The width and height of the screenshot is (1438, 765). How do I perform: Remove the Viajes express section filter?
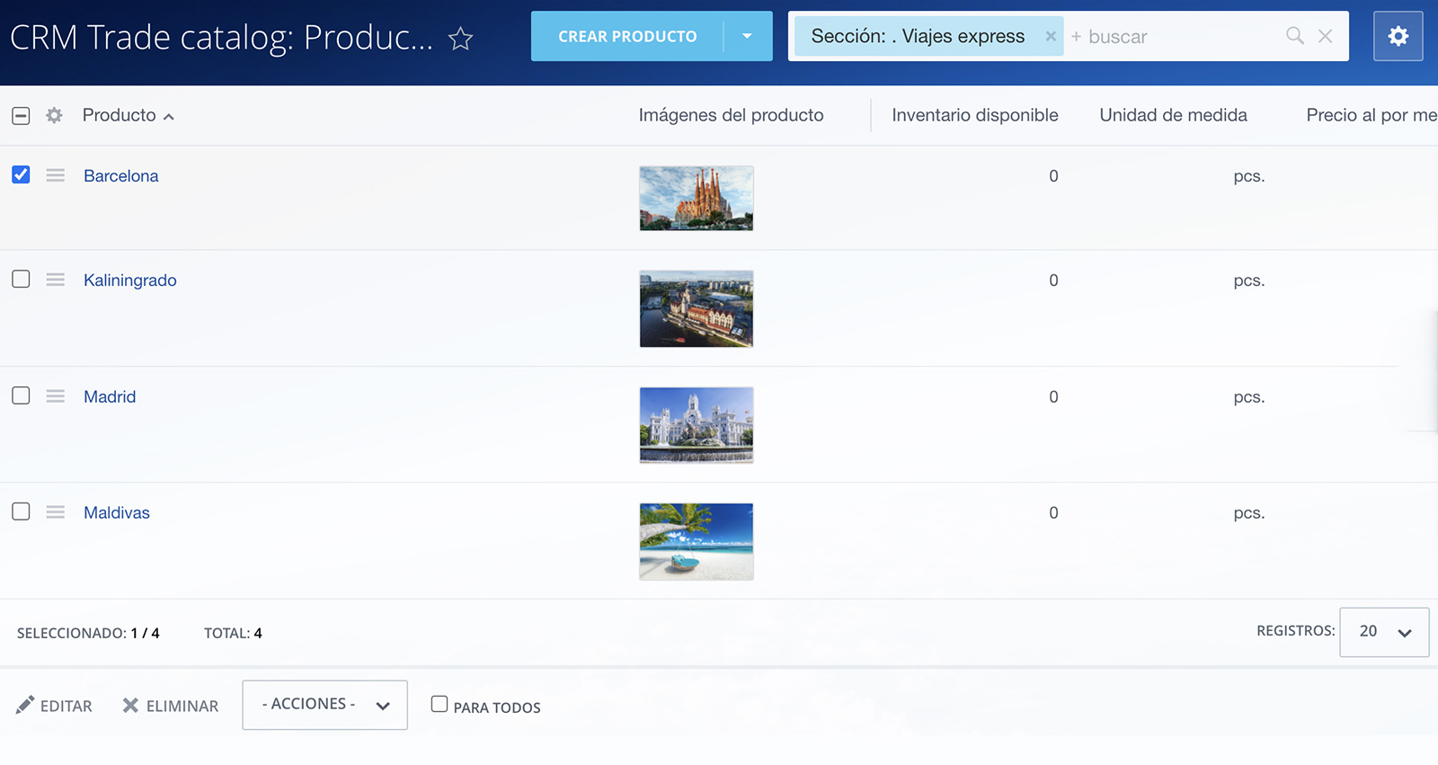1050,36
